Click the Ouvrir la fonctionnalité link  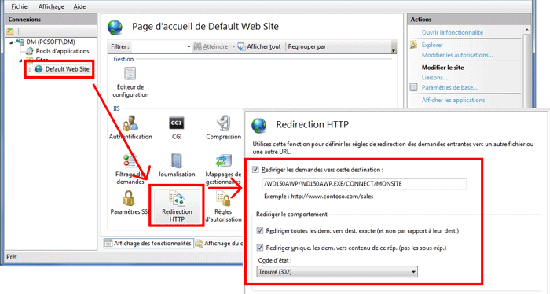pos(453,32)
